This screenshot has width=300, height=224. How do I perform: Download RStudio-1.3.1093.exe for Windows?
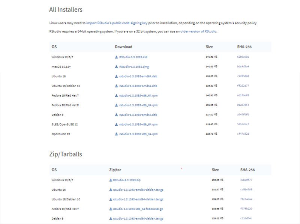tap(133, 57)
